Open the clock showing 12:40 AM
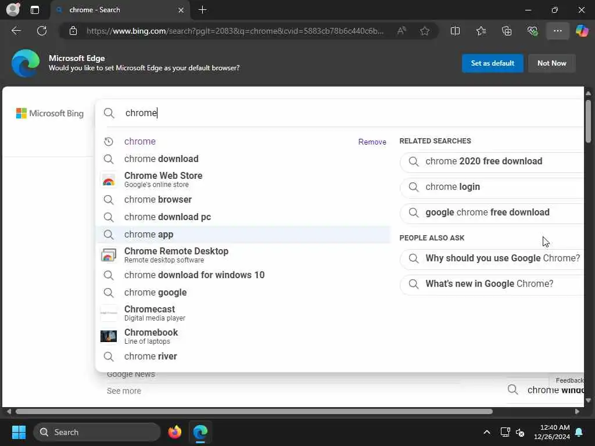The image size is (595, 446). pos(552,432)
